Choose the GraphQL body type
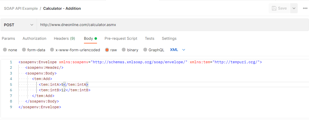The image size is (309, 120). (x=154, y=50)
